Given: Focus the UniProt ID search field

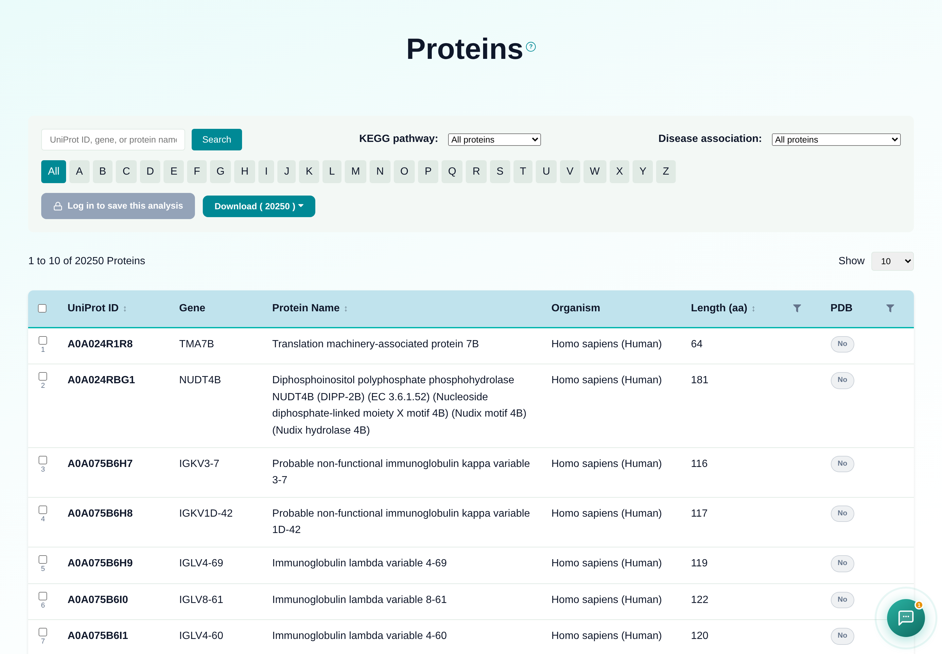Looking at the screenshot, I should [x=113, y=140].
